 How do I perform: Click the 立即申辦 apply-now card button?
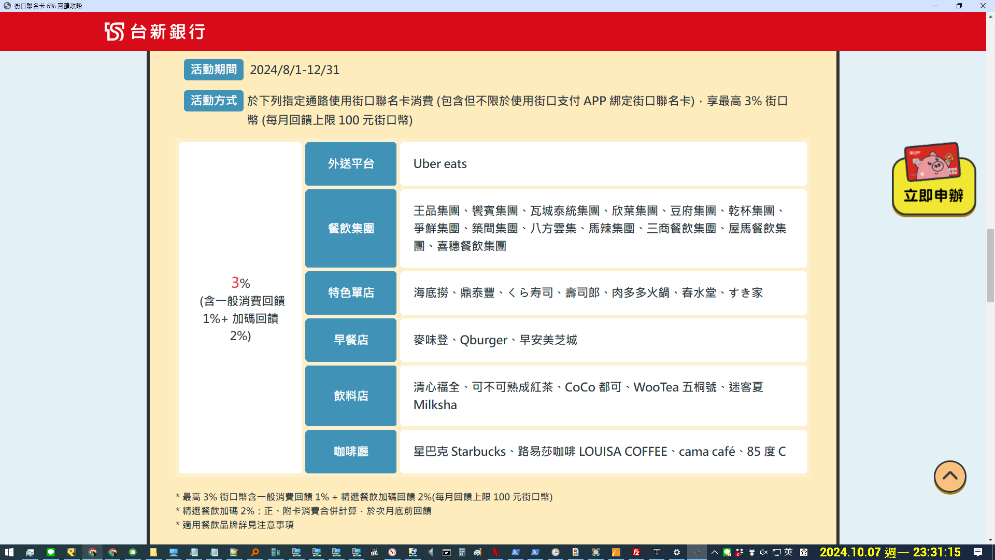click(x=934, y=179)
